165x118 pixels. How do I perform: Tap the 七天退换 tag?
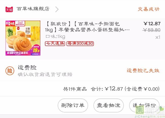[55, 43]
